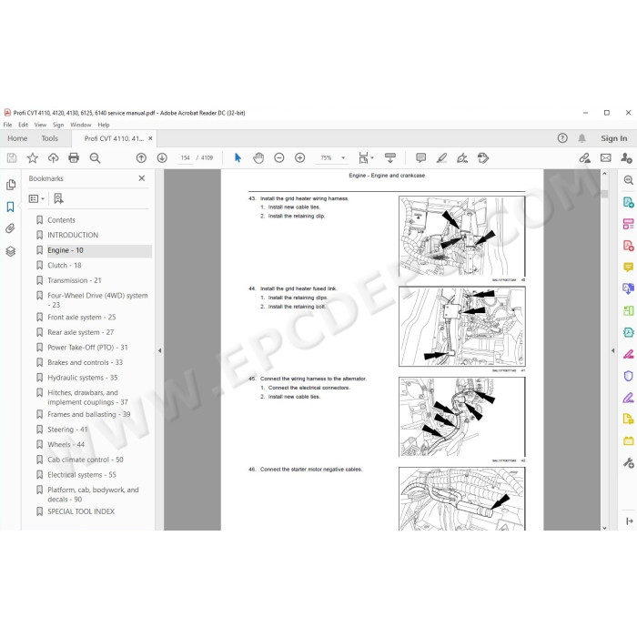Open the Hydraulic systems - 35 bookmark
This screenshot has width=637, height=637.
pos(83,378)
